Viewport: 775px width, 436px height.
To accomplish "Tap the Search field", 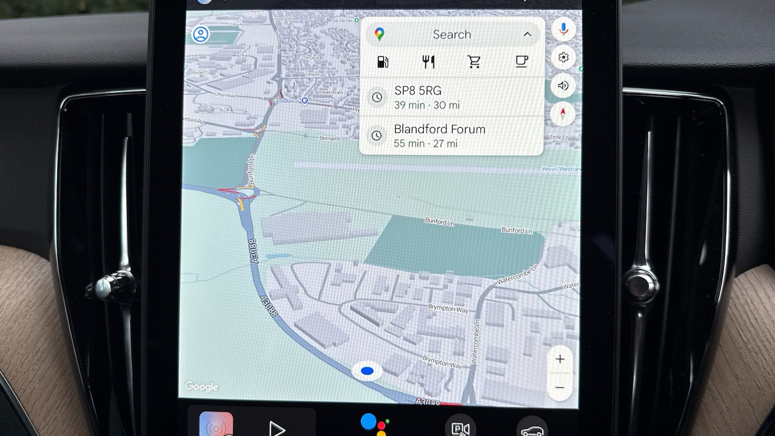I will coord(451,35).
